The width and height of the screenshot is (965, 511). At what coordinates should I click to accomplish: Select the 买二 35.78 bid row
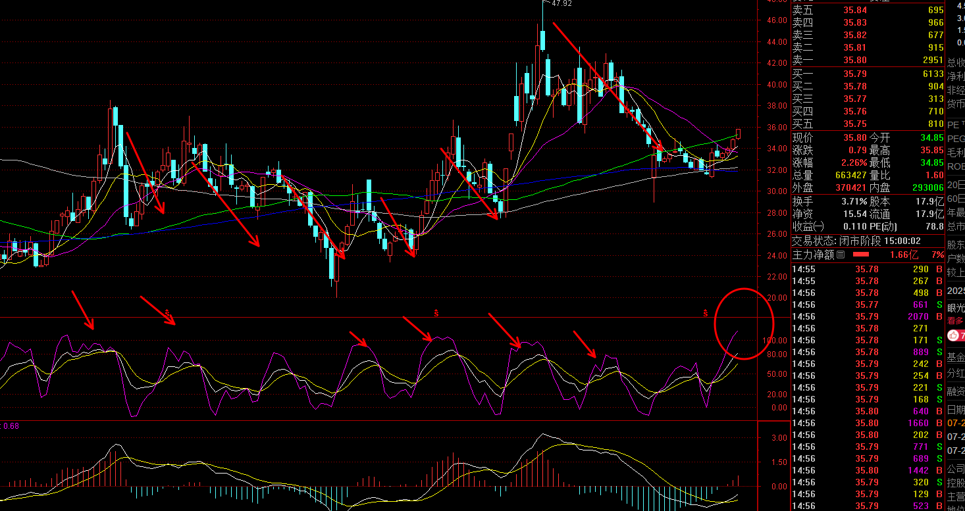tap(868, 87)
